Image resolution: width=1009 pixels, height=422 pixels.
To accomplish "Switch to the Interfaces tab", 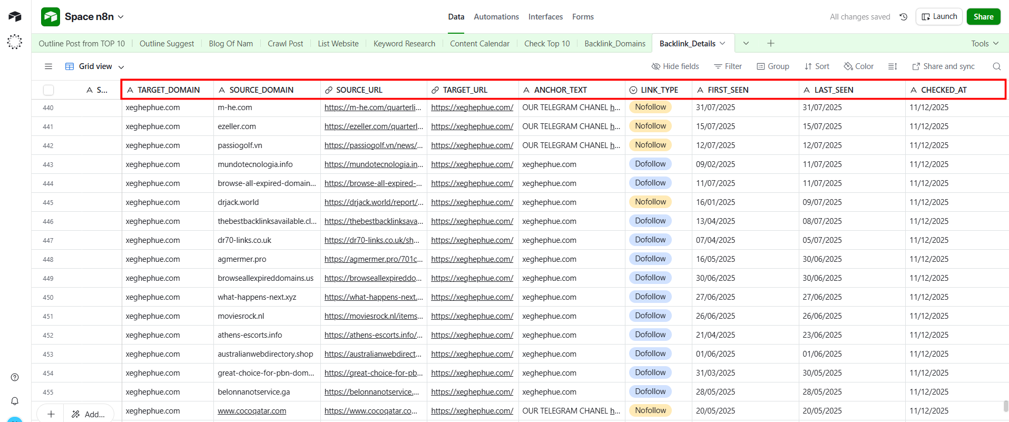I will (x=545, y=17).
